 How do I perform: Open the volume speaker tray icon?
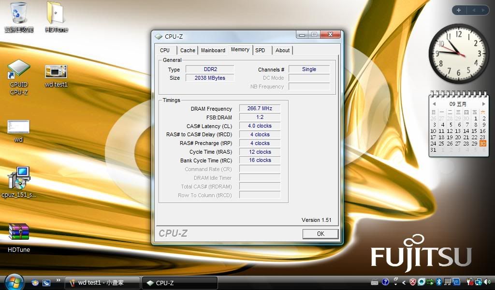(487, 282)
